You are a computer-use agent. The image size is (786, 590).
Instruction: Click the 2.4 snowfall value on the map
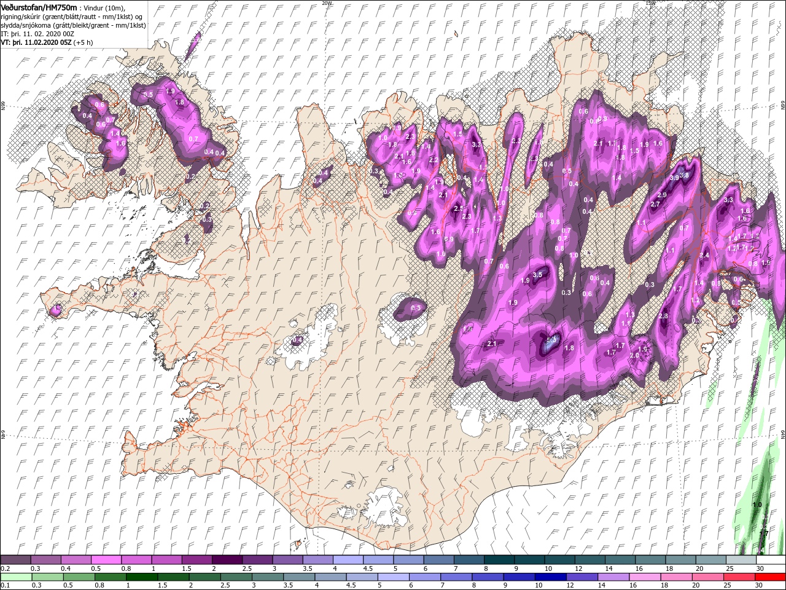click(x=704, y=256)
